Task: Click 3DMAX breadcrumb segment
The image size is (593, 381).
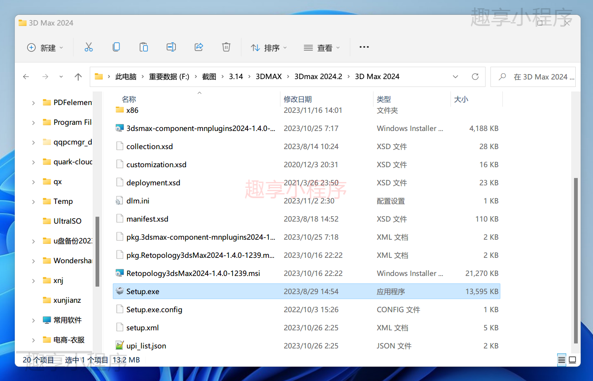Action: tap(268, 77)
